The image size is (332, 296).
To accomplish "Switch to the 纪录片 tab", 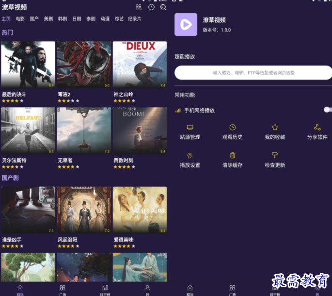I will pos(134,18).
